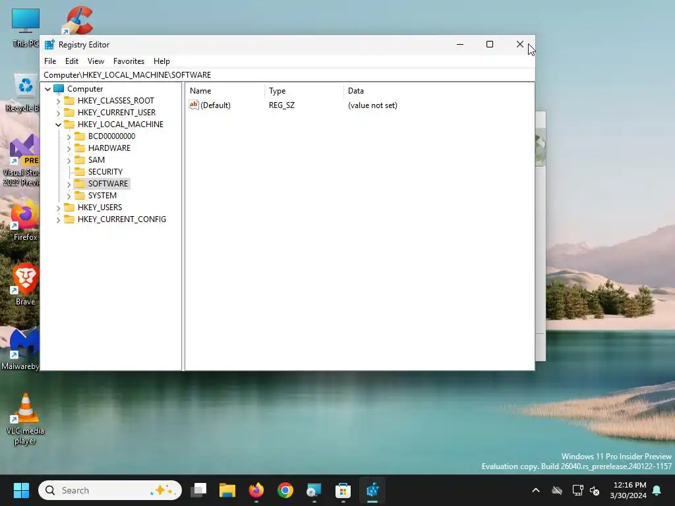The width and height of the screenshot is (675, 506).
Task: Click the HKEY_LOCAL_MACHINE folder icon
Action: point(69,125)
